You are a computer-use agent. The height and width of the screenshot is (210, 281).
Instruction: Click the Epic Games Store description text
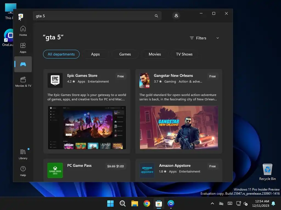click(87, 97)
